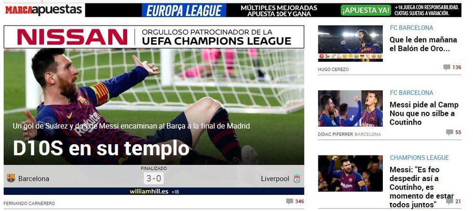Select the green ¡APUESTA YA! button
This screenshot has height=211, width=473.
[366, 10]
